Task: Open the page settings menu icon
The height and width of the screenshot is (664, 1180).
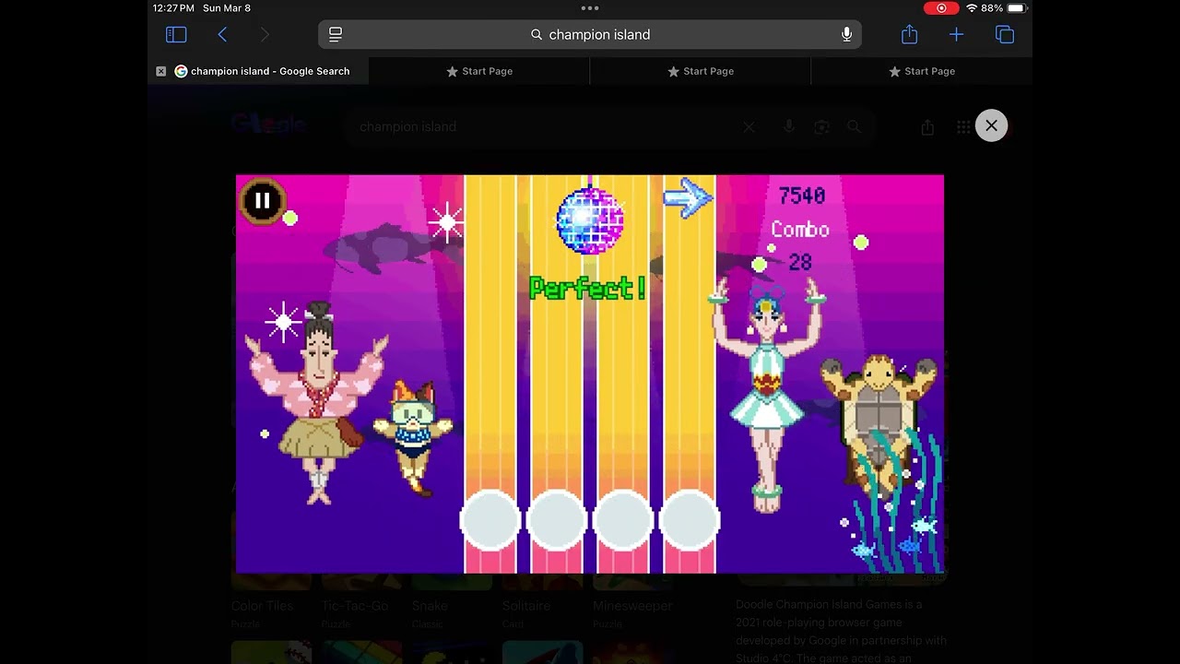Action: coord(336,34)
